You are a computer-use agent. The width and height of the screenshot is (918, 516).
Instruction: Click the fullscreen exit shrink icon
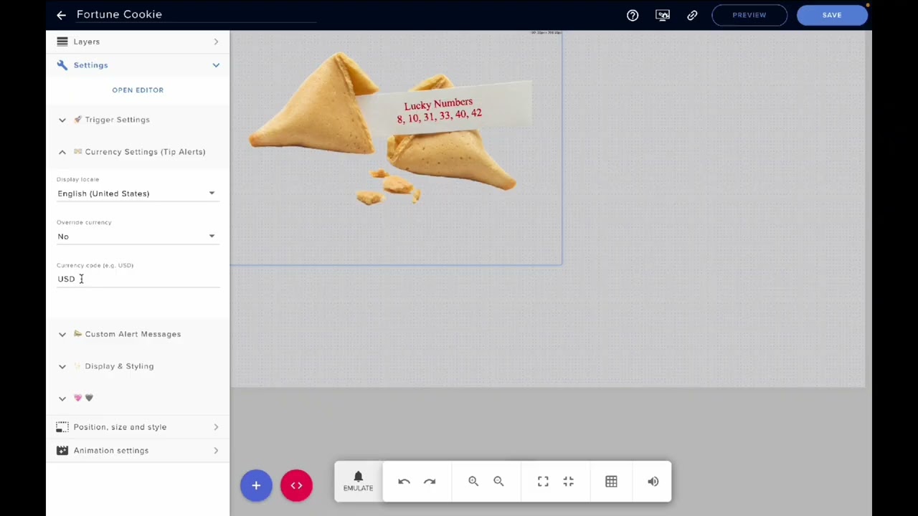pyautogui.click(x=568, y=482)
